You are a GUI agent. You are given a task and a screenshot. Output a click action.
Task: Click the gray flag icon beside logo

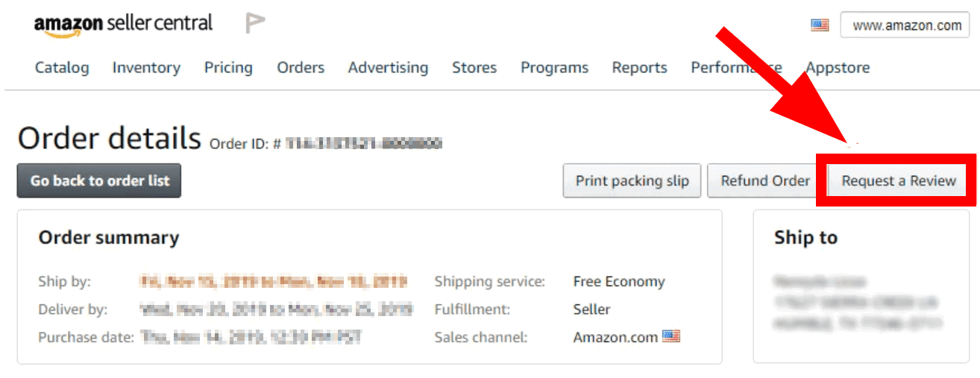click(255, 24)
